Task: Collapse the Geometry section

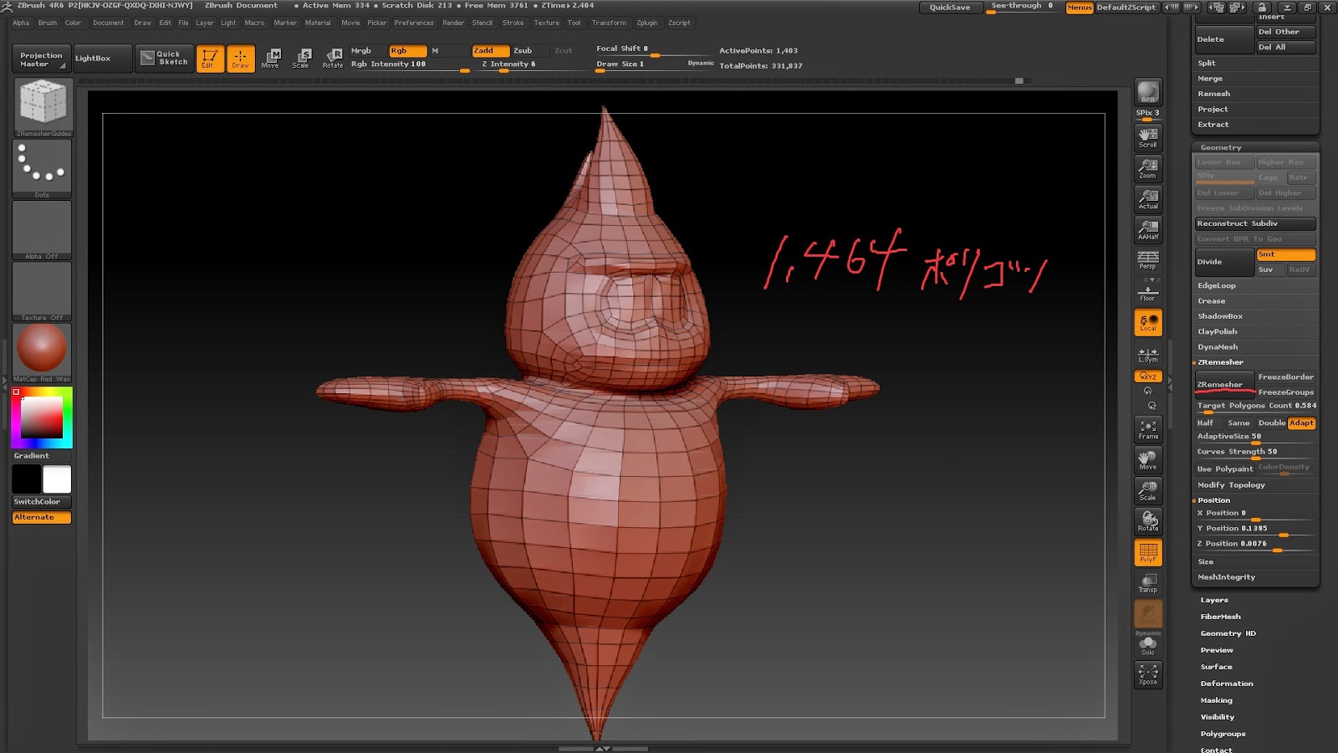Action: pyautogui.click(x=1221, y=147)
